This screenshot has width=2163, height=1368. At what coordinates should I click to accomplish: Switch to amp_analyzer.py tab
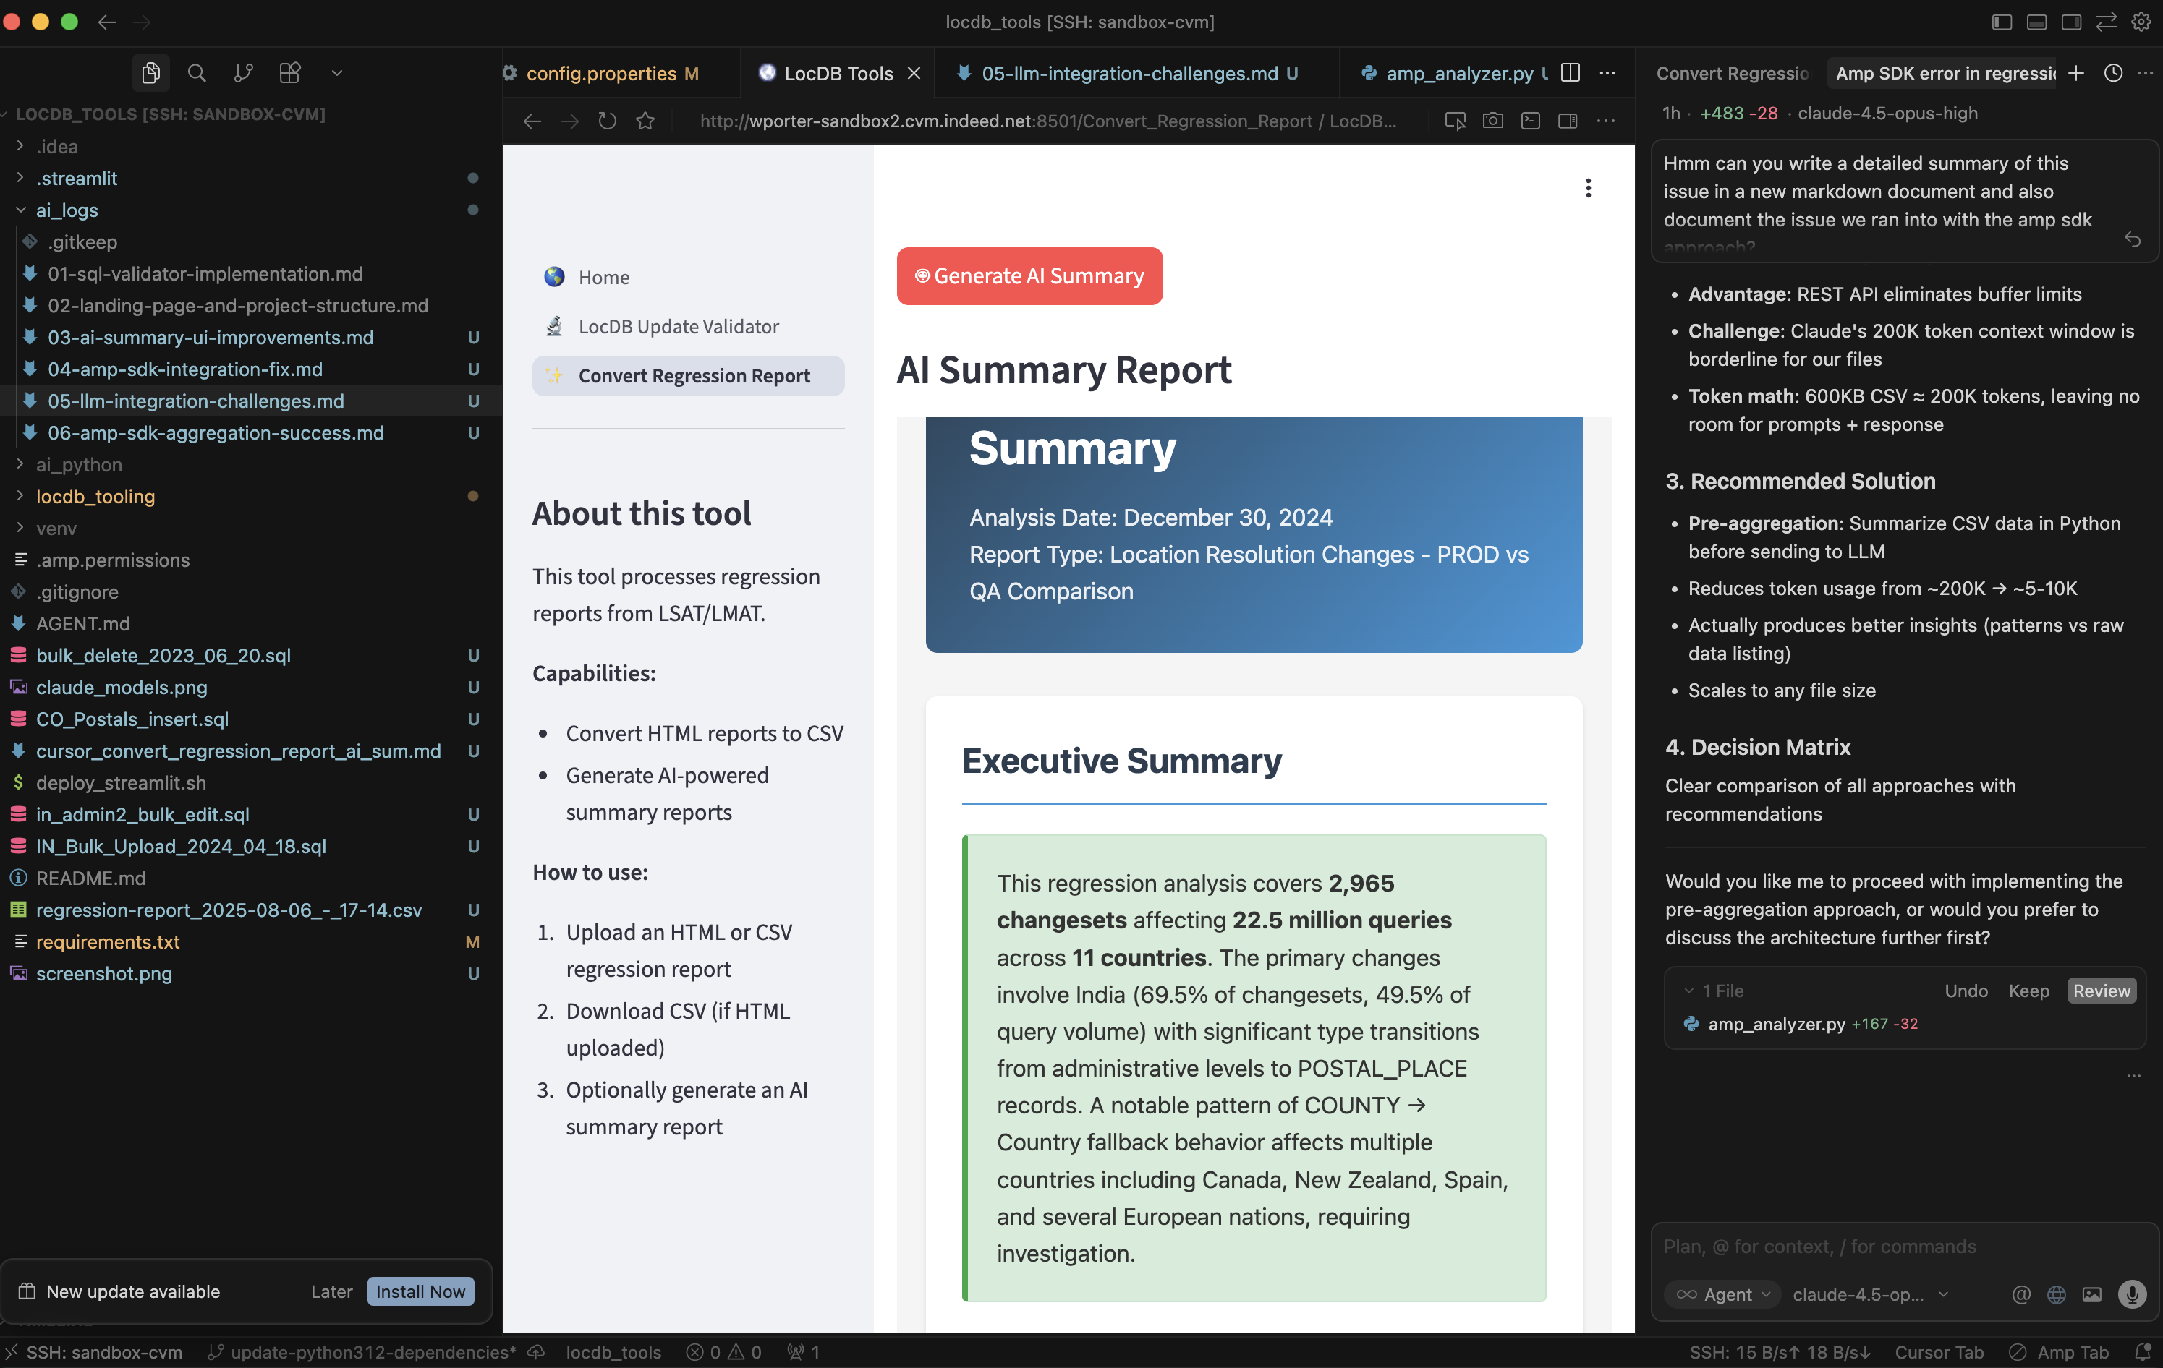coord(1459,74)
